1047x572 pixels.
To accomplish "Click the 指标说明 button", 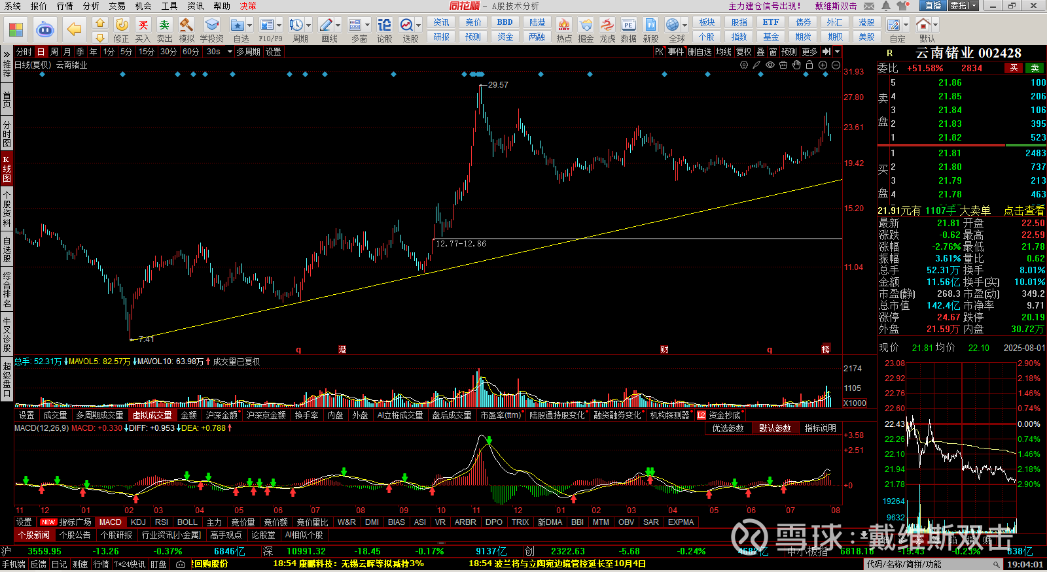I will 821,428.
